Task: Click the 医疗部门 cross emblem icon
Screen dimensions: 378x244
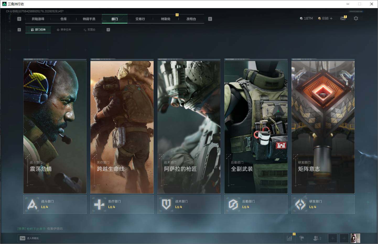Action: pyautogui.click(x=99, y=204)
